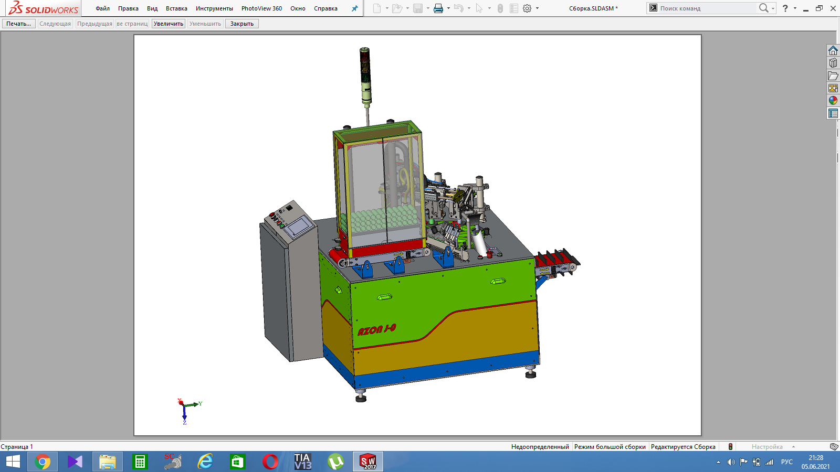Expand the print icon dropdown arrow

448,8
